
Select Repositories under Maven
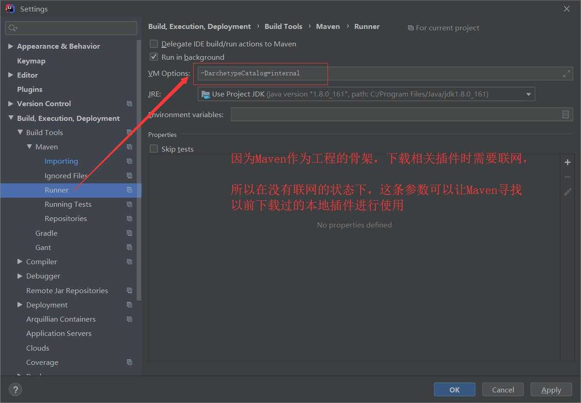pyautogui.click(x=66, y=218)
